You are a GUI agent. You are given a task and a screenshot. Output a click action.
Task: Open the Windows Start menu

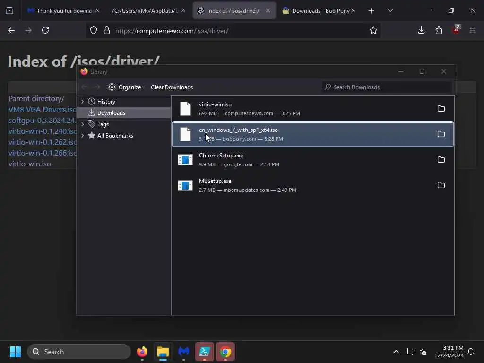click(15, 352)
